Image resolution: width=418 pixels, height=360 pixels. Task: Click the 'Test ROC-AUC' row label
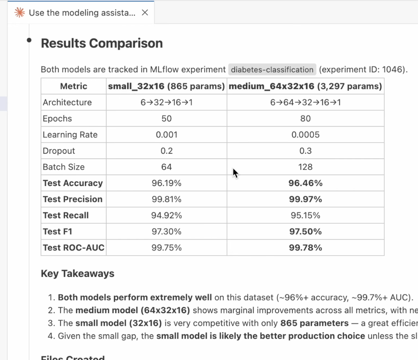pos(74,248)
